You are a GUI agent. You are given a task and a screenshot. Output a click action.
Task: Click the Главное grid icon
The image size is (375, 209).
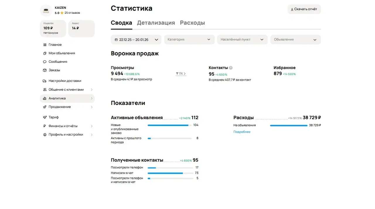click(45, 45)
